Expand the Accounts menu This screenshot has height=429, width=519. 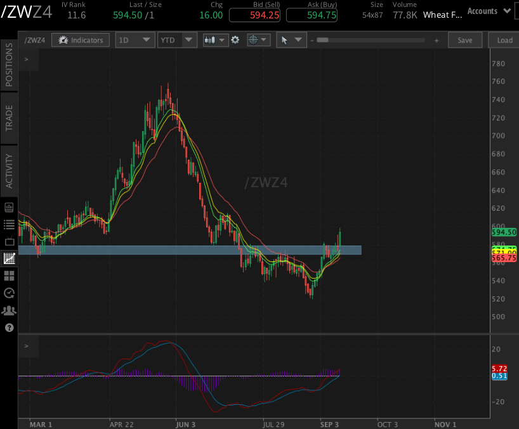pos(489,11)
